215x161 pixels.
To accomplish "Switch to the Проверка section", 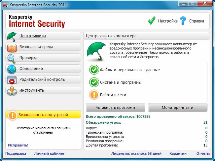I will click(28, 58).
